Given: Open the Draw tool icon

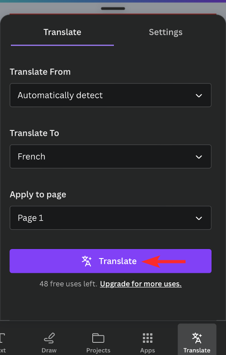Looking at the screenshot, I should (49, 338).
